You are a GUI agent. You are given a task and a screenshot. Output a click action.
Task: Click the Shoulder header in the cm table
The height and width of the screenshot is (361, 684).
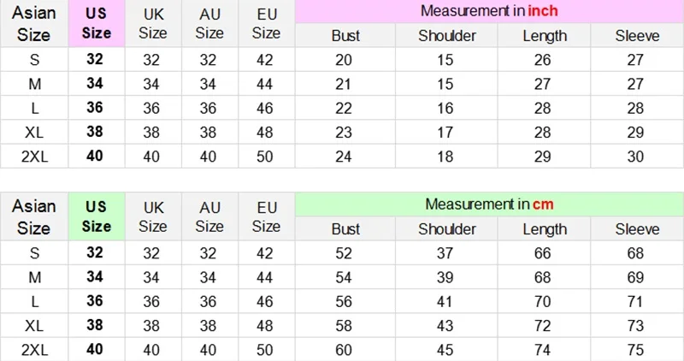pos(446,228)
